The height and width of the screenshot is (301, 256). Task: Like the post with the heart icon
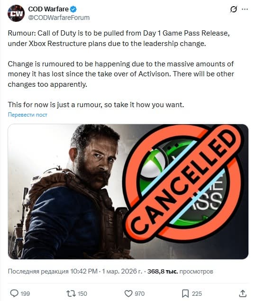click(x=128, y=293)
